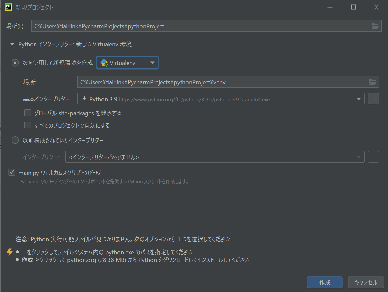
Task: Click the ellipsis button beside existing interpreter
Action: 374,157
